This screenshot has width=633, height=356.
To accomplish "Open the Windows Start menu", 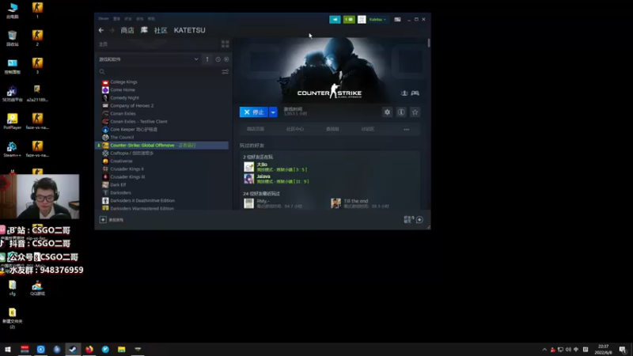I will pyautogui.click(x=8, y=349).
